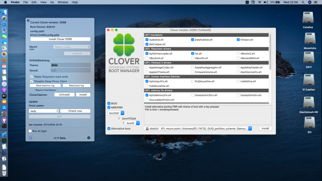Enable OsxAptioFix3Drv.efi memory fix
The image size is (322, 181).
[x=193, y=95]
